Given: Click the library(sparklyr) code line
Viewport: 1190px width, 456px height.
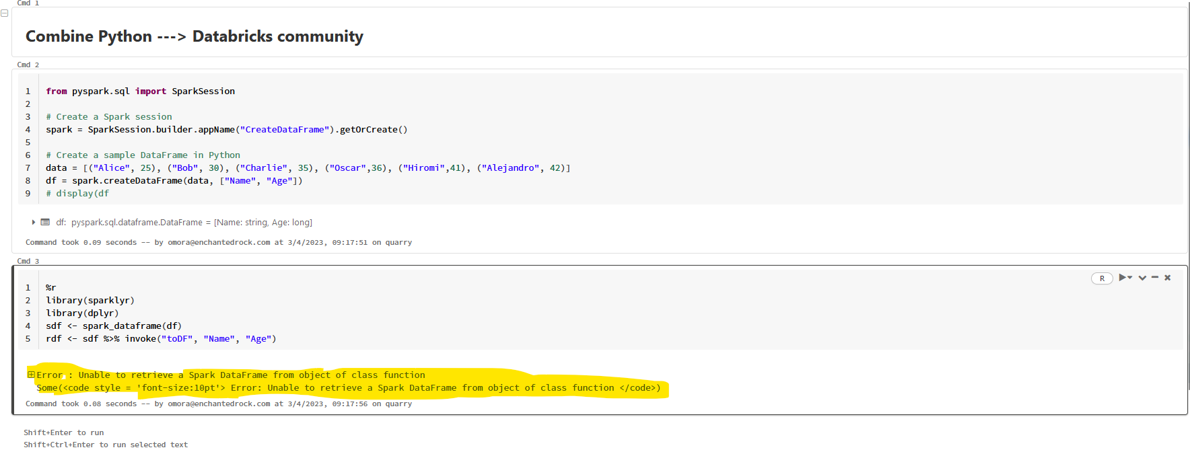Looking at the screenshot, I should pyautogui.click(x=90, y=301).
